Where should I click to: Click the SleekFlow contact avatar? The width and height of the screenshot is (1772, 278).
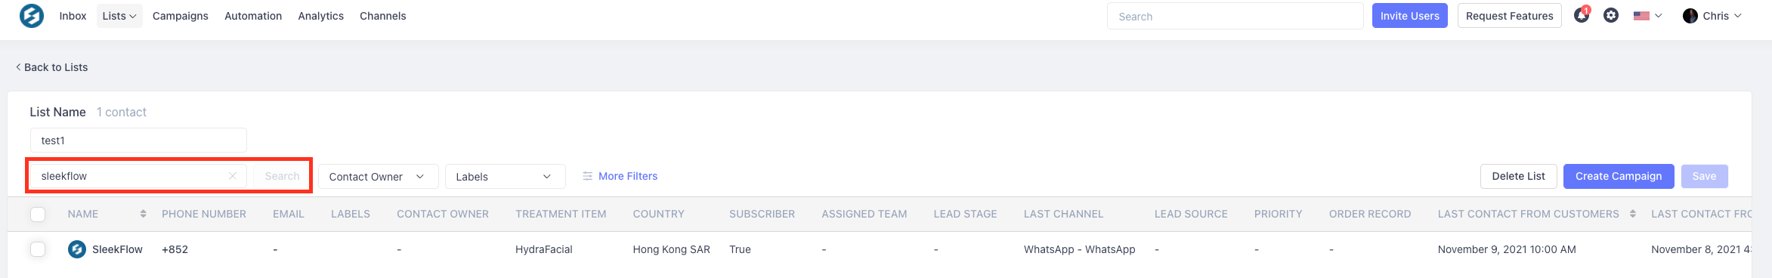pos(77,249)
